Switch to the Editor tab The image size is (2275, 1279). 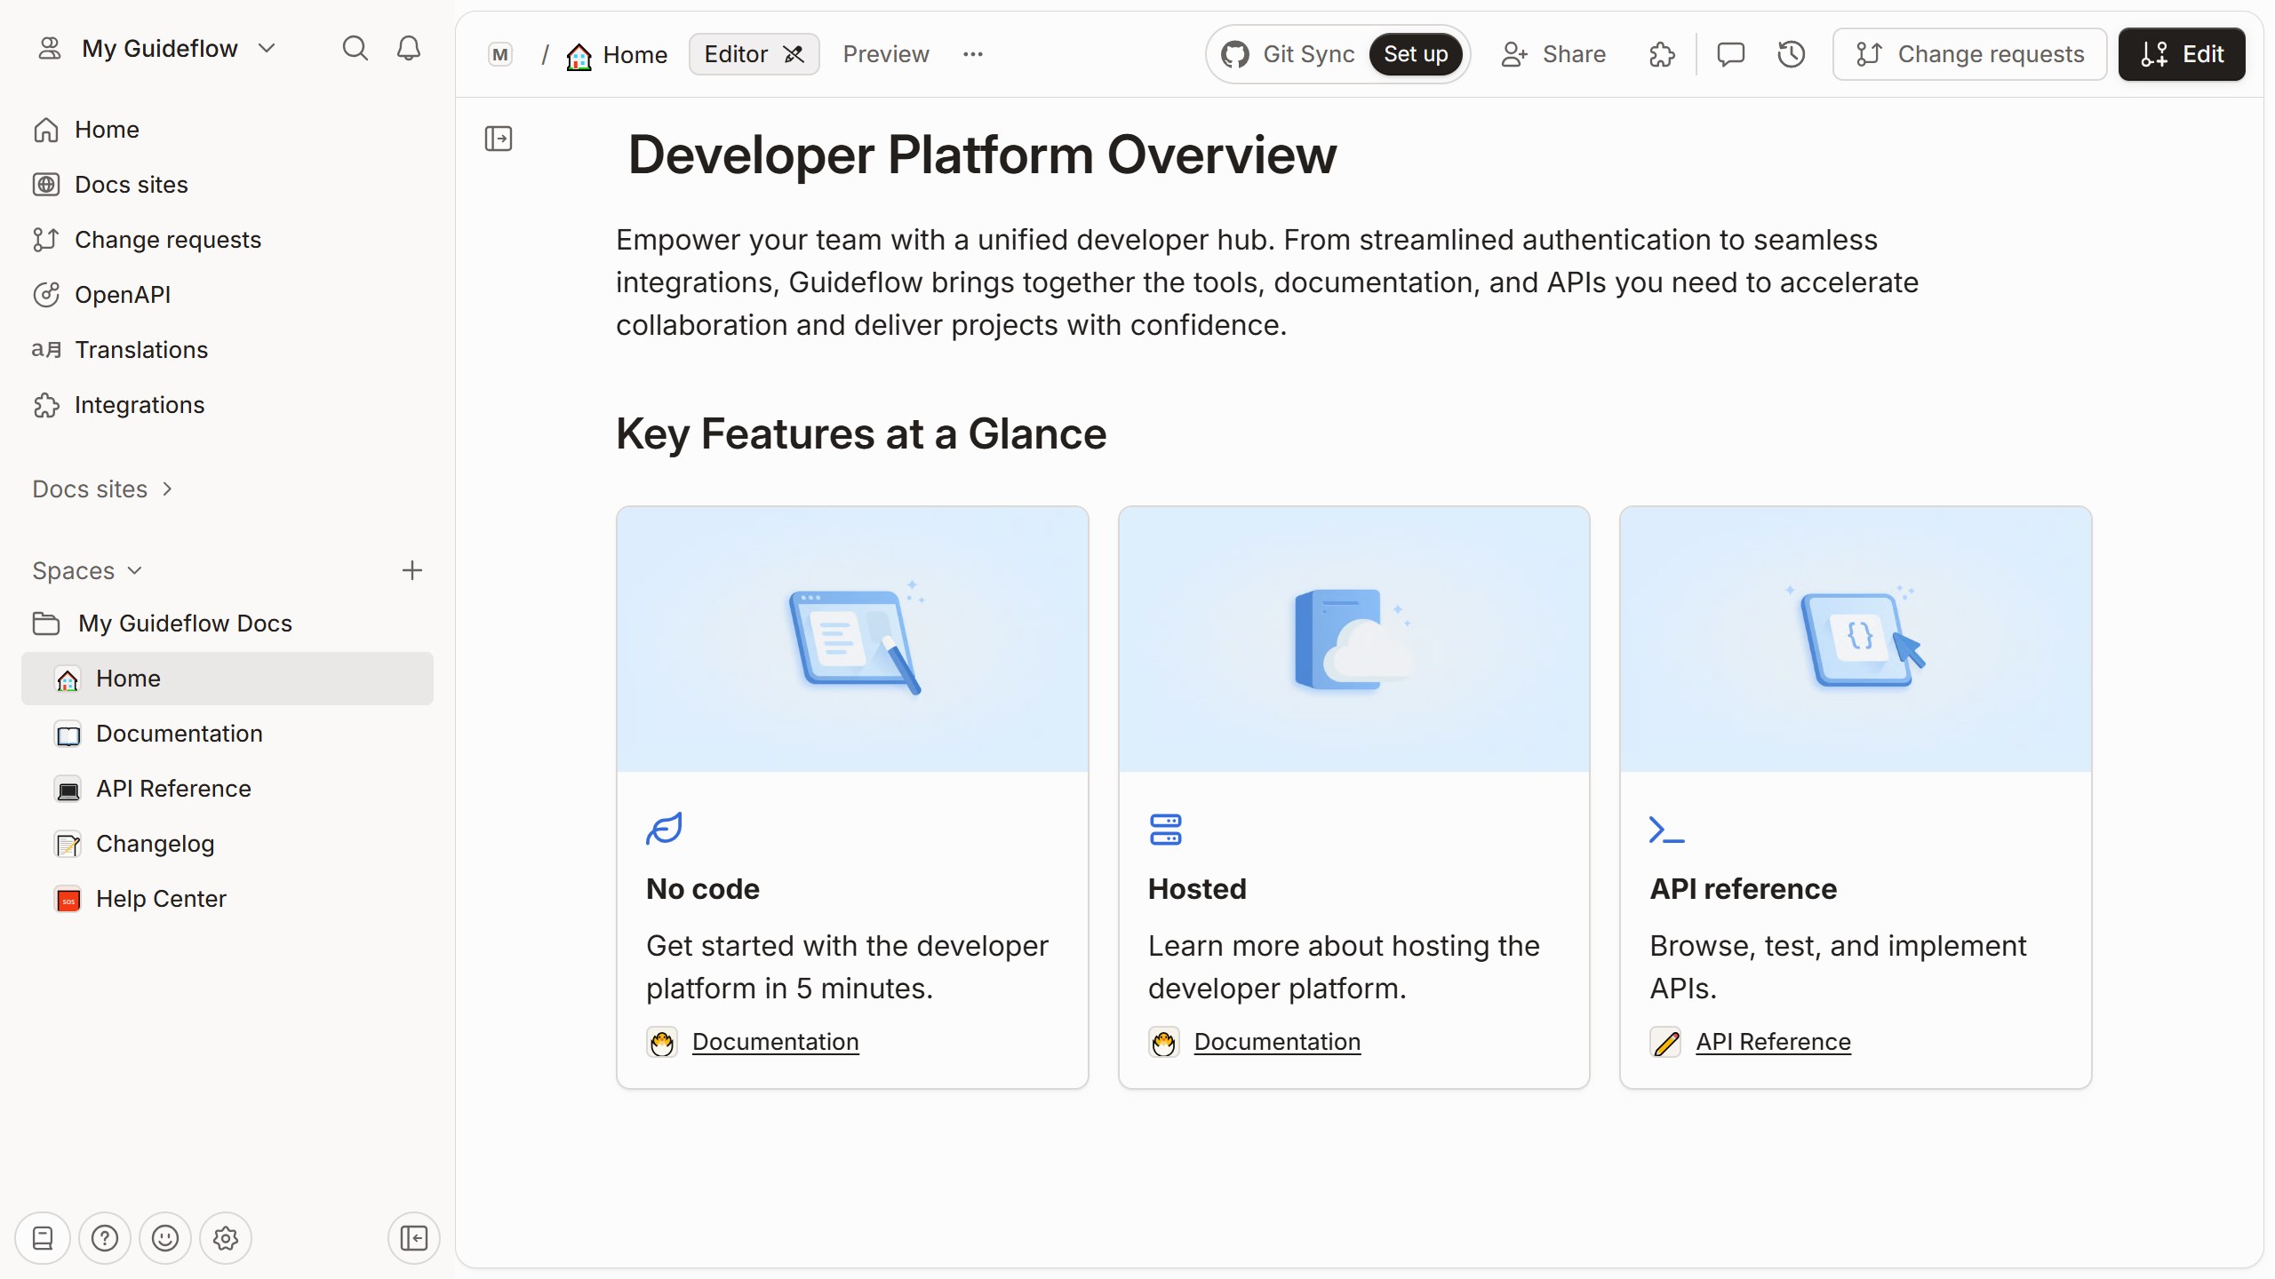pyautogui.click(x=754, y=54)
